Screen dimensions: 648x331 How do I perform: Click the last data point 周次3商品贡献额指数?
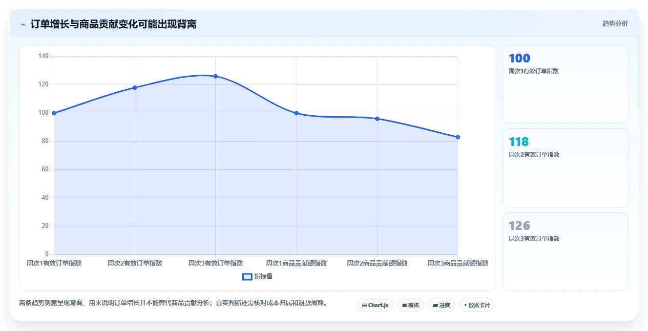click(x=458, y=137)
